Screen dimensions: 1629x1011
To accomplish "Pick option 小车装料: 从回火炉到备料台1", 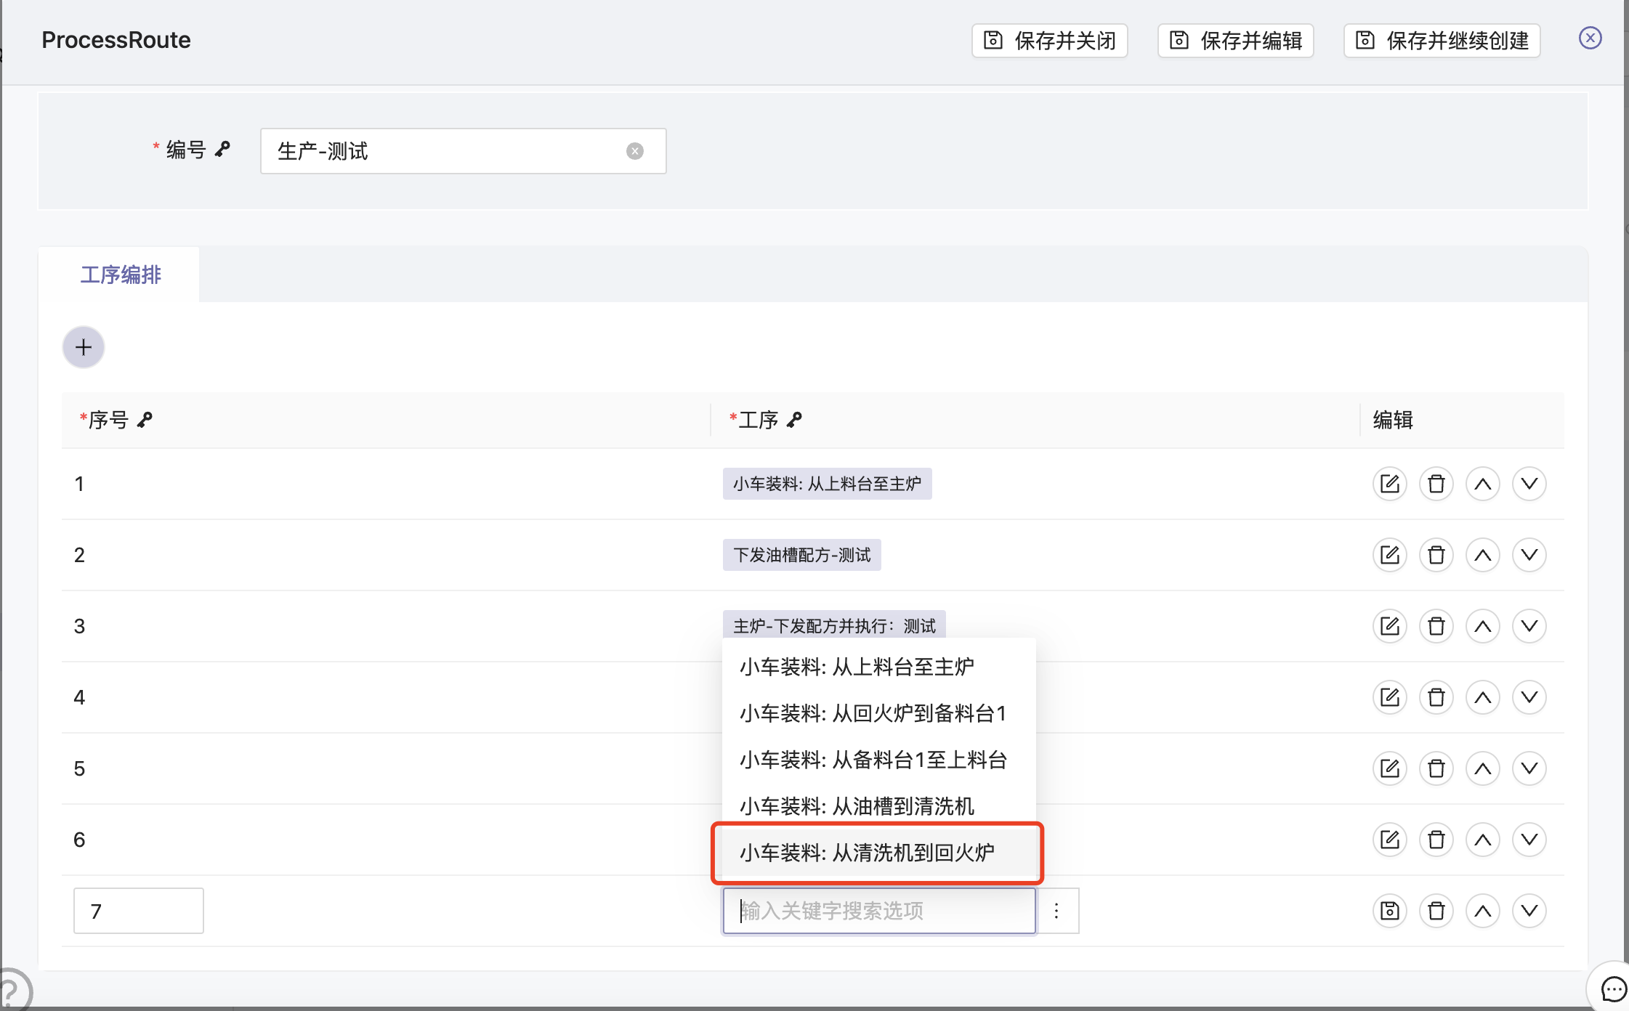I will point(873,713).
